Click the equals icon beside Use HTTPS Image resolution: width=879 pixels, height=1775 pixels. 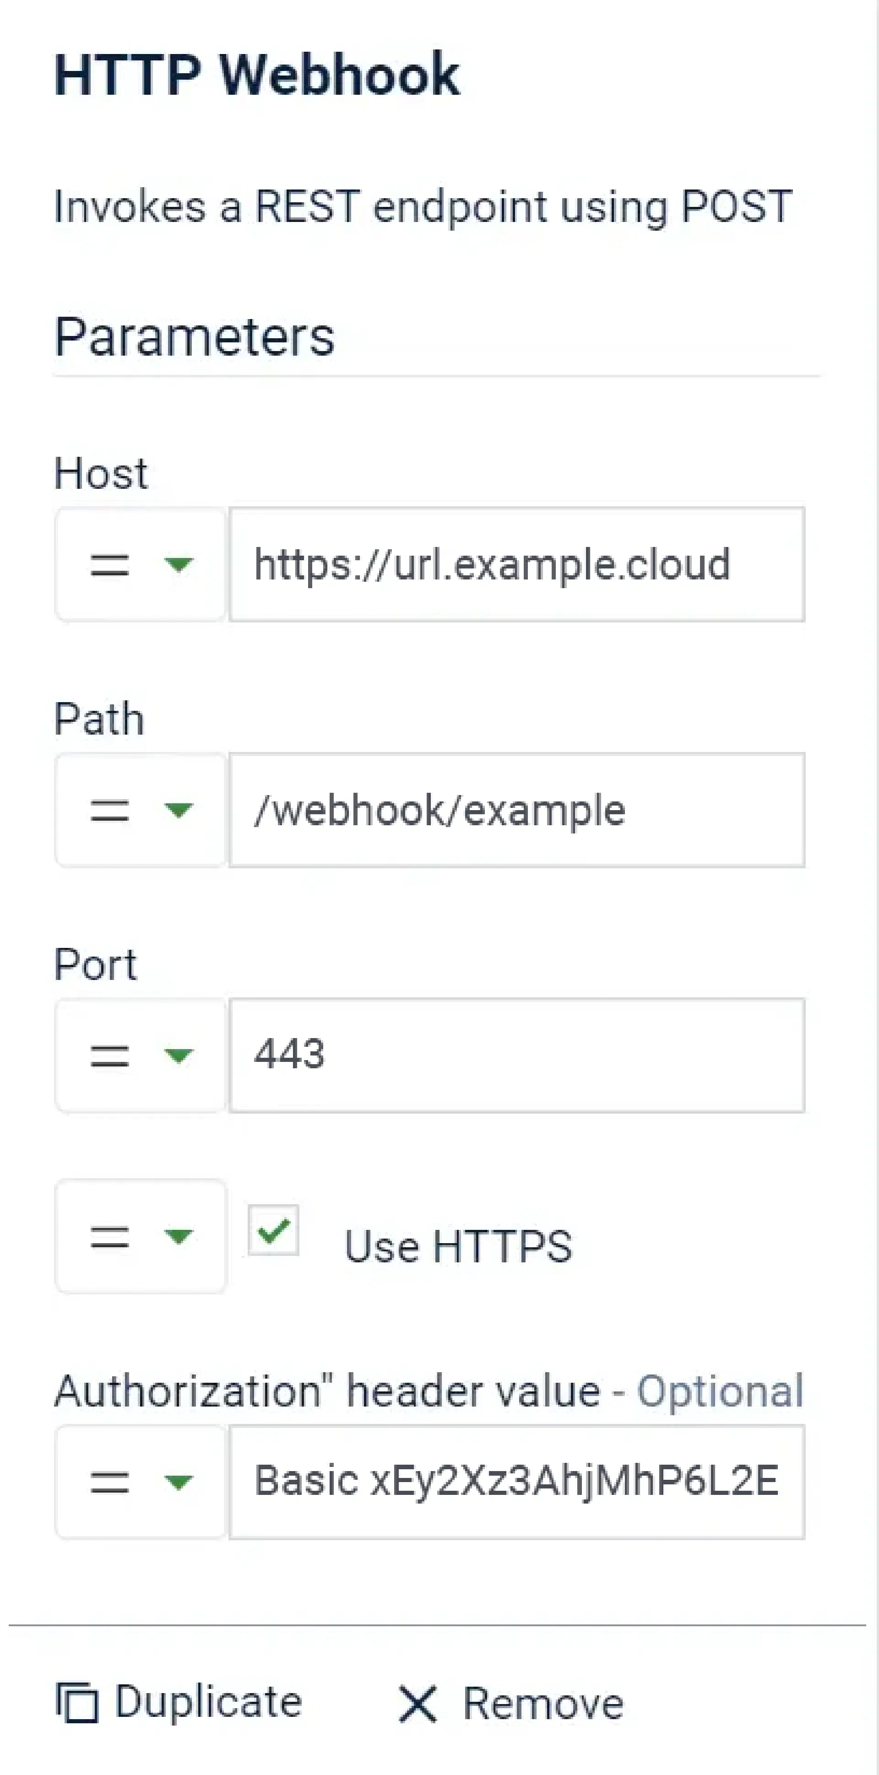click(x=109, y=1237)
